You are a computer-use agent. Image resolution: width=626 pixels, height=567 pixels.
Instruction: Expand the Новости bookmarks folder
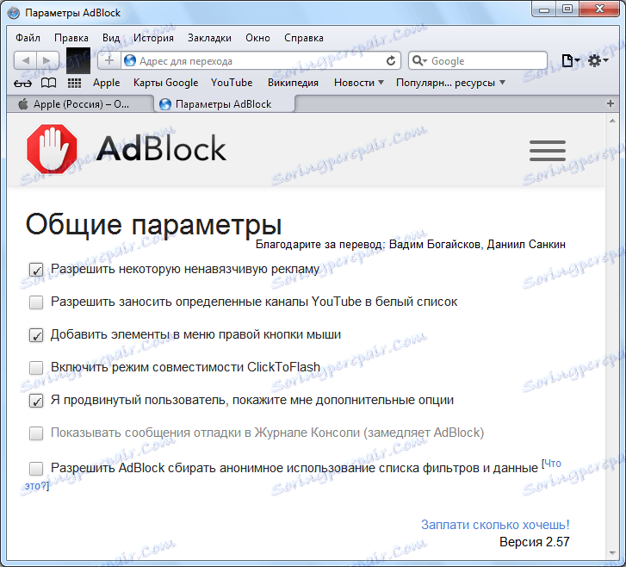(359, 83)
